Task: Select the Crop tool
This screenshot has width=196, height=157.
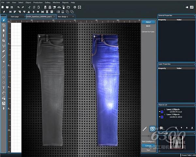Action: point(4,41)
